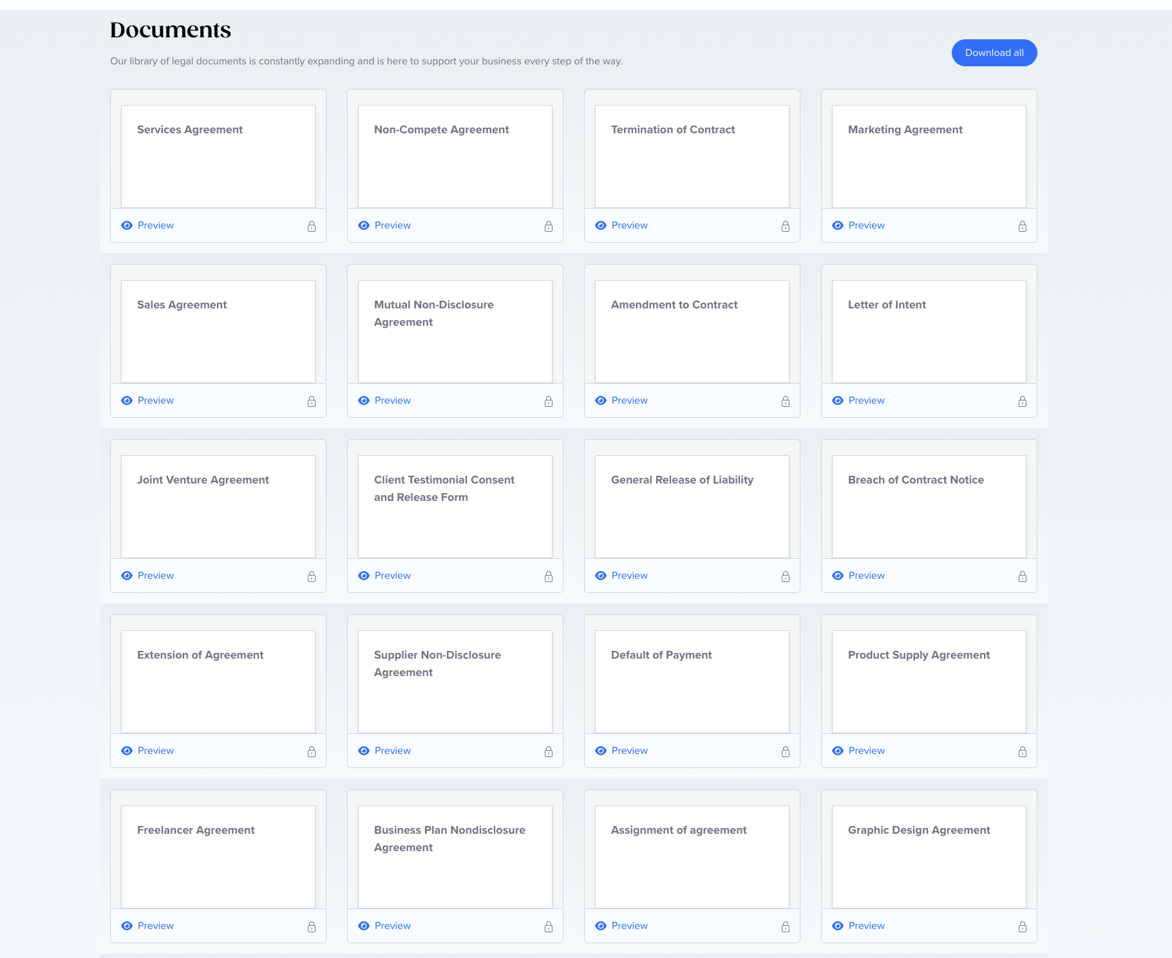Open the Termination of Contract thumbnail
Viewport: 1172px width, 958px height.
pyautogui.click(x=692, y=156)
